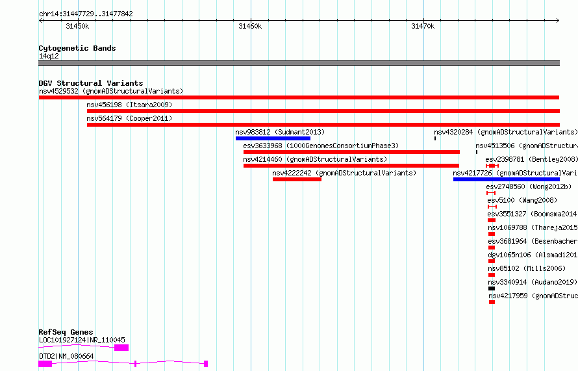Click the 14q12 cytogenetic band bar

coord(299,63)
